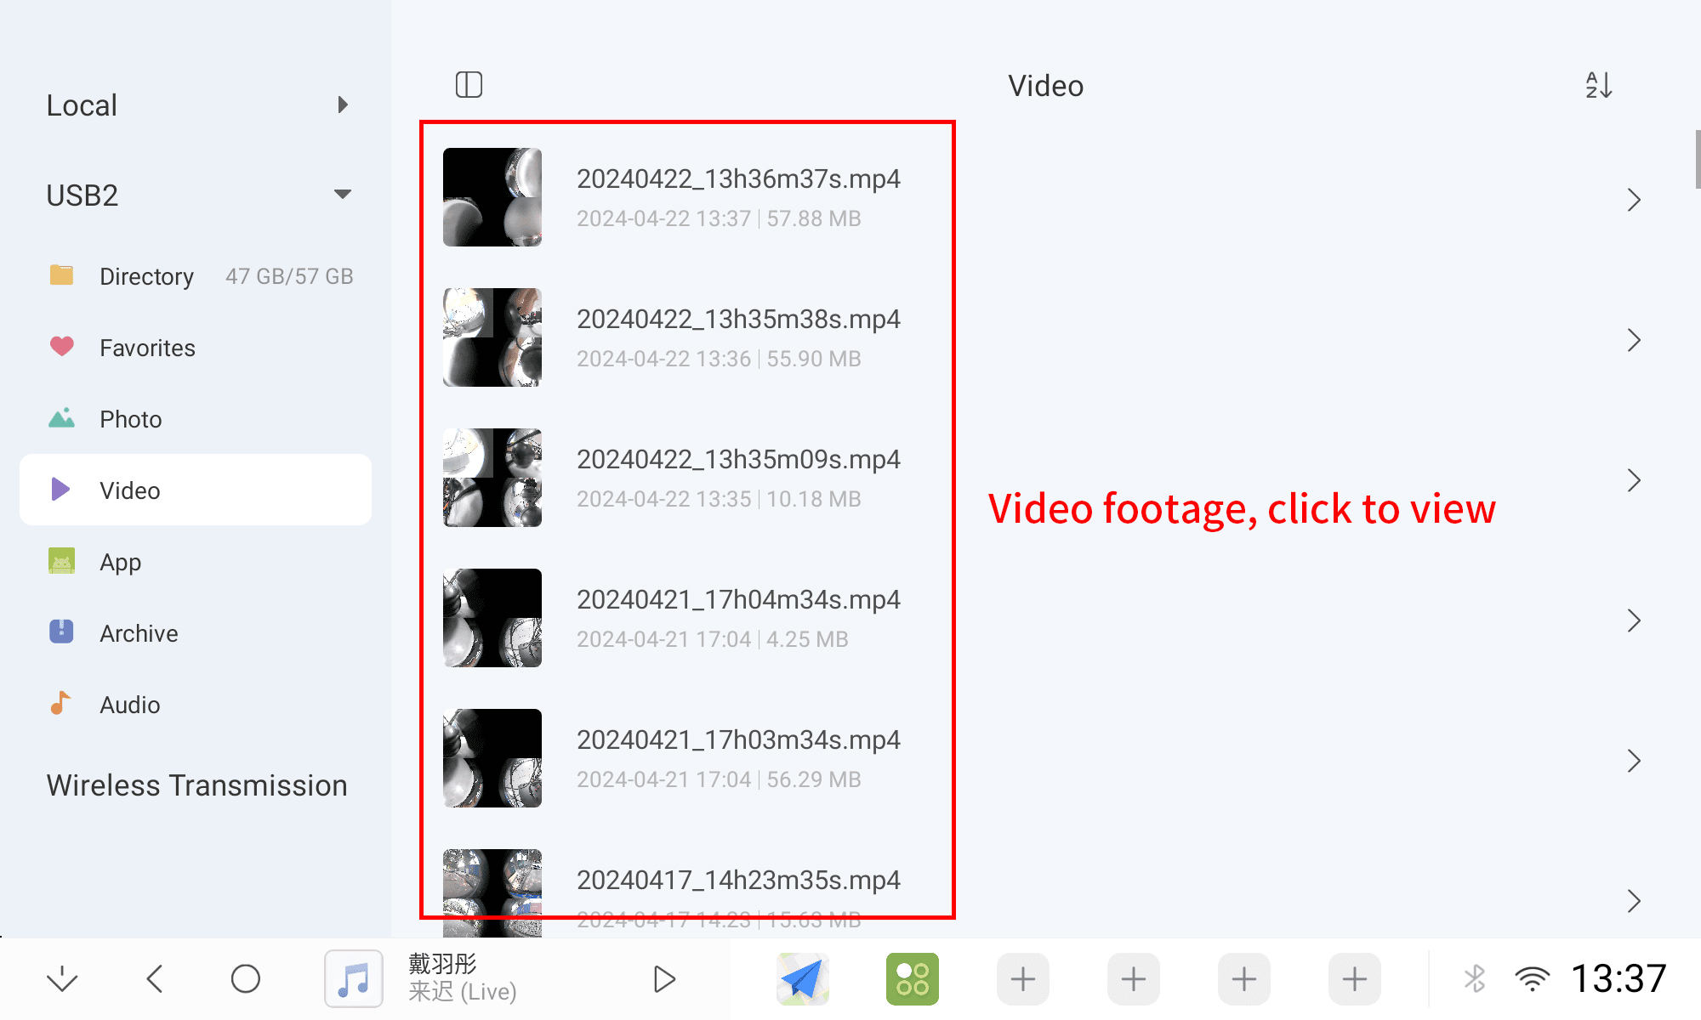Open Wireless Transmission
This screenshot has width=1701, height=1020.
196,785
